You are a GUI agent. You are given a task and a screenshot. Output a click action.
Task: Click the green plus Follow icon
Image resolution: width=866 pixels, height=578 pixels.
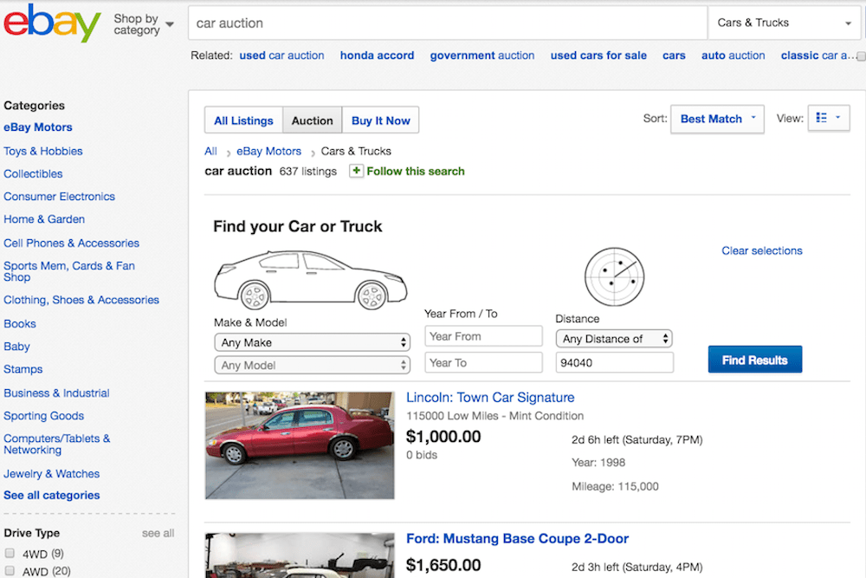click(356, 172)
